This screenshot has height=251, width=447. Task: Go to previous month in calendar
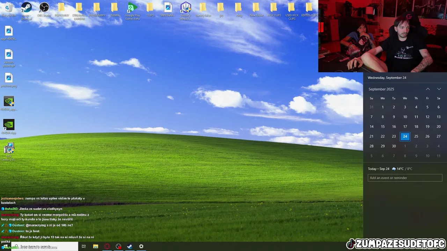428,89
